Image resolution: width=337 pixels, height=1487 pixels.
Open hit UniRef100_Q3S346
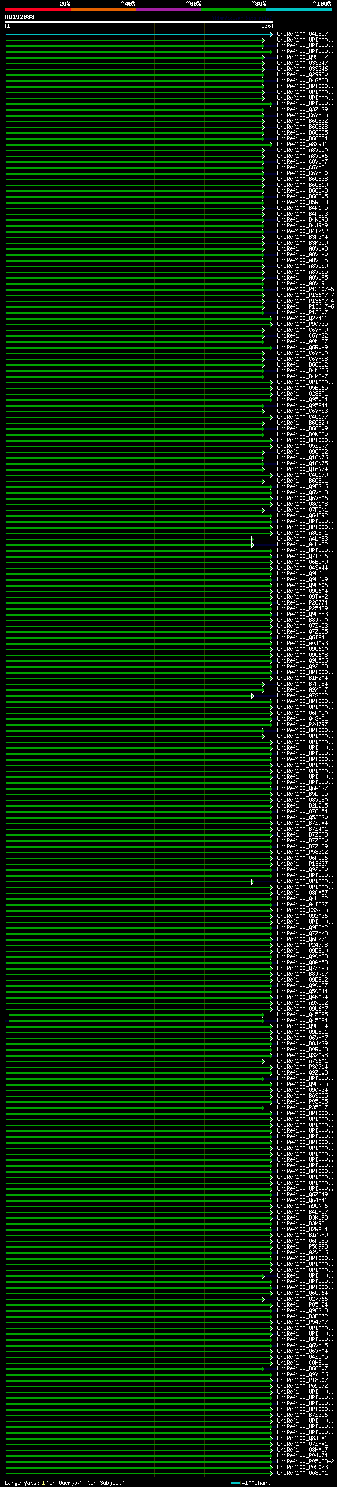pos(302,69)
